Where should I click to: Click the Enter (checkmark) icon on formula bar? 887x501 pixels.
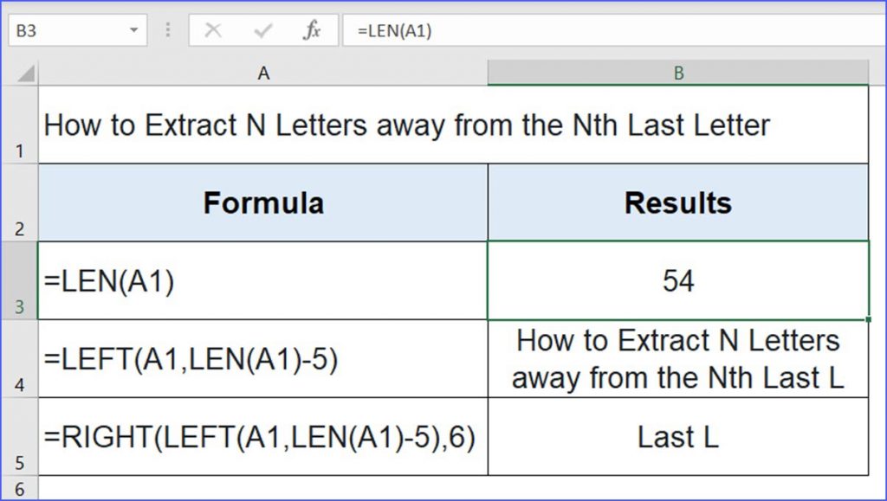coord(261,29)
